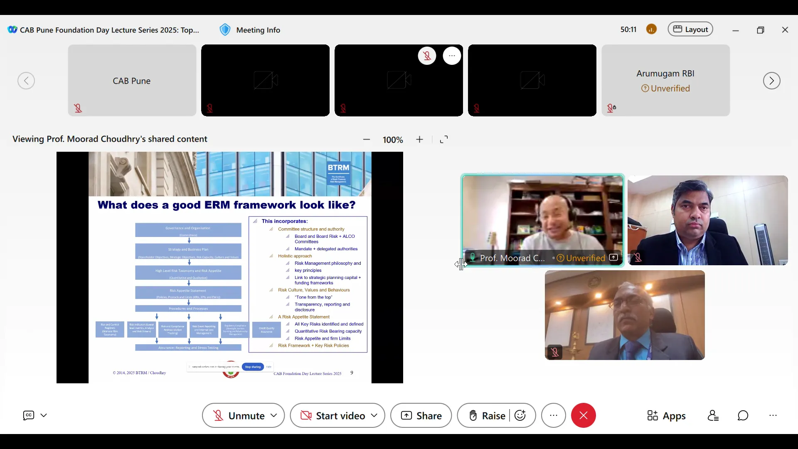This screenshot has width=798, height=449.
Task: Expand audio options arrow beside Unmute
Action: click(x=274, y=416)
